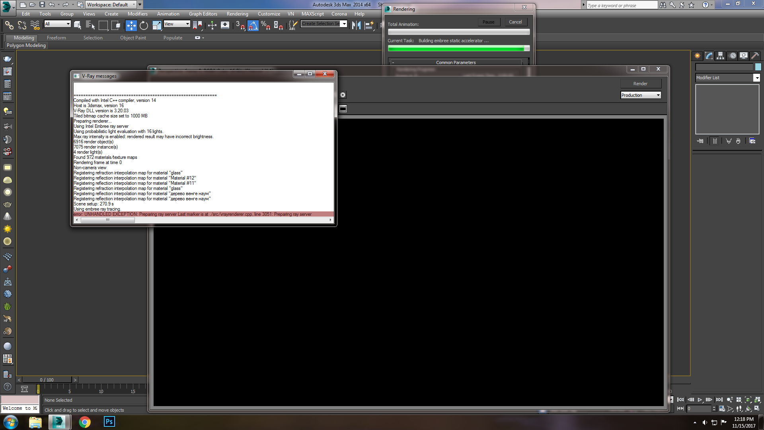Toggle keyboard shortcut override

(225, 25)
